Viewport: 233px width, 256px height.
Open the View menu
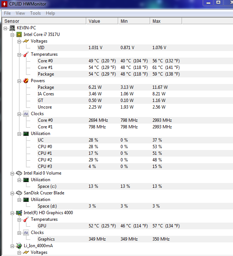coord(20,13)
